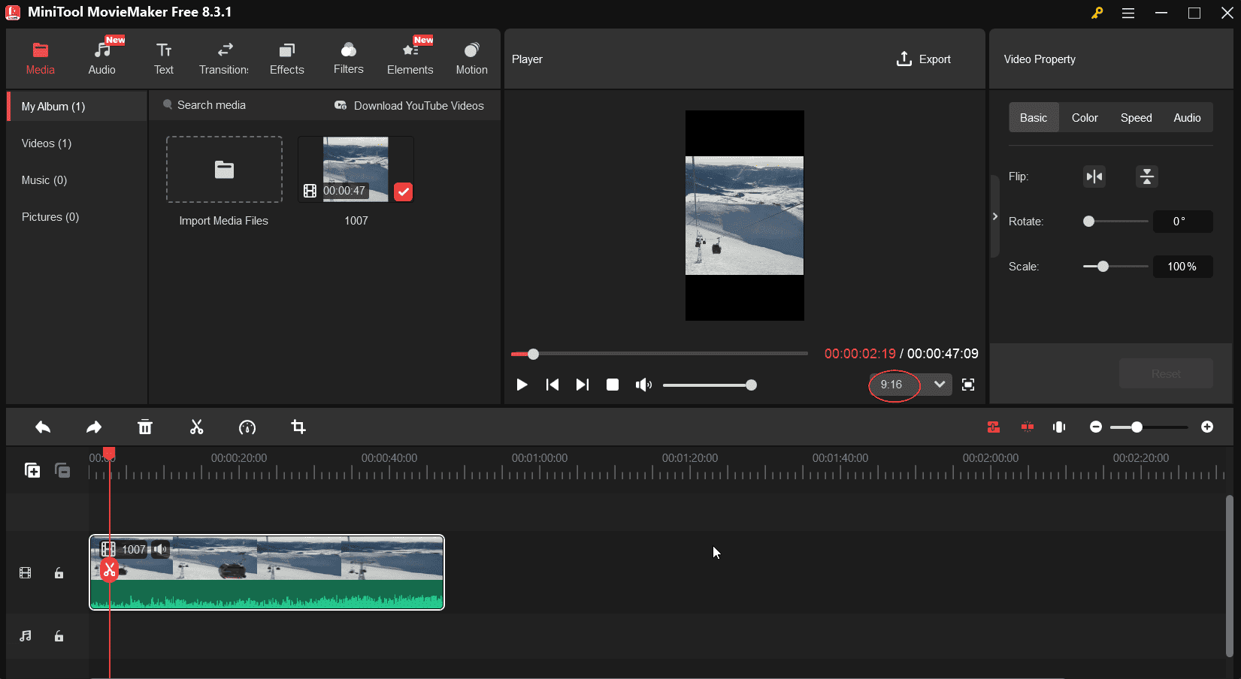This screenshot has height=679, width=1241.
Task: Click the Undo arrow
Action: click(x=43, y=427)
